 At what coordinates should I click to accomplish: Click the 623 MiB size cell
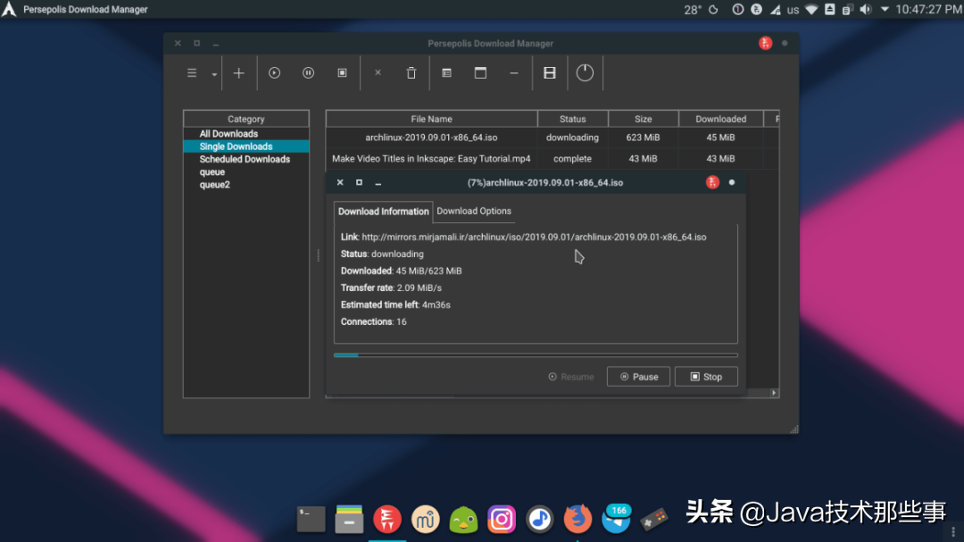click(x=643, y=138)
